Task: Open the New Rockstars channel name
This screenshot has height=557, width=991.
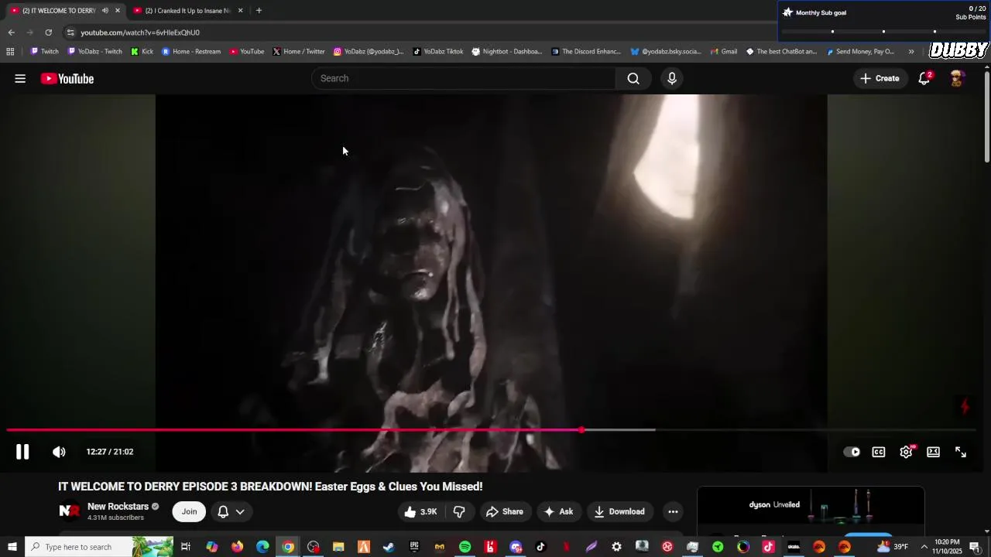Action: click(118, 507)
